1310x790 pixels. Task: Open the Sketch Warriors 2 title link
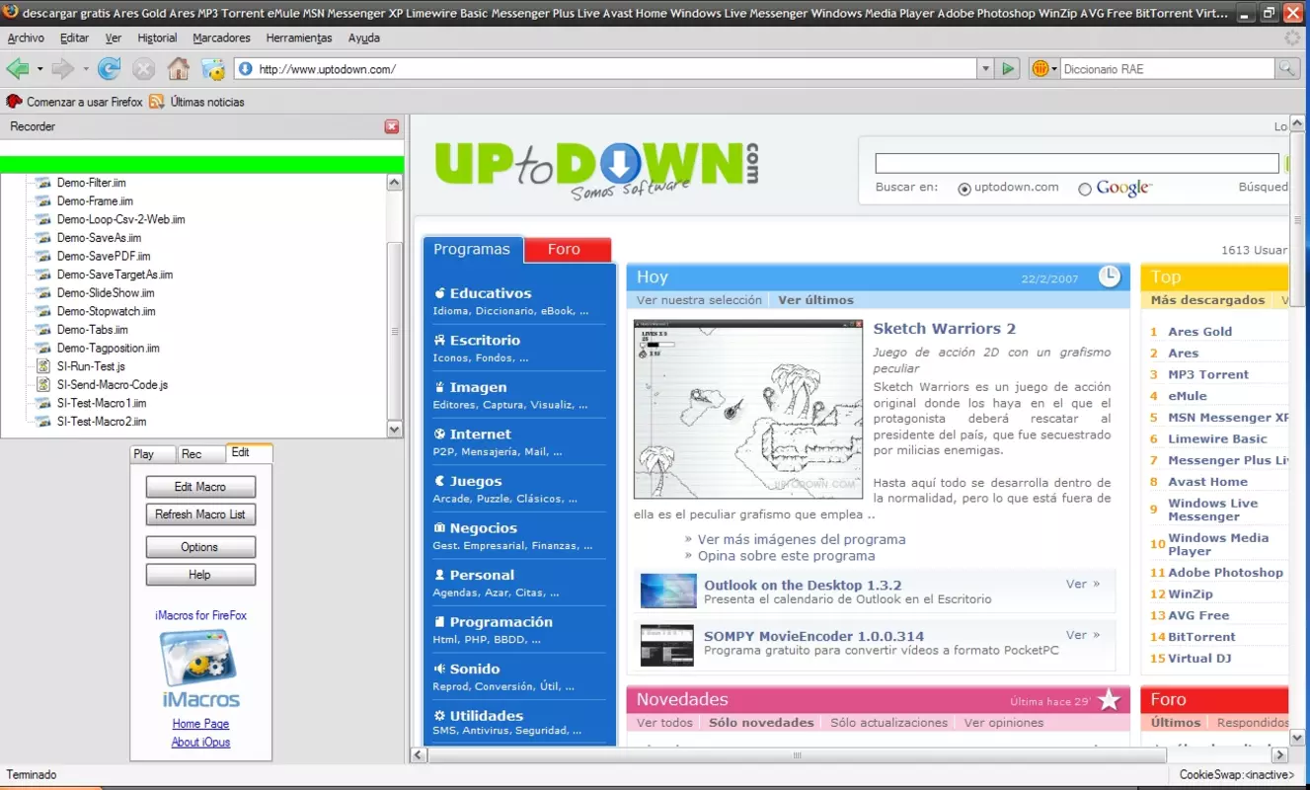click(944, 329)
